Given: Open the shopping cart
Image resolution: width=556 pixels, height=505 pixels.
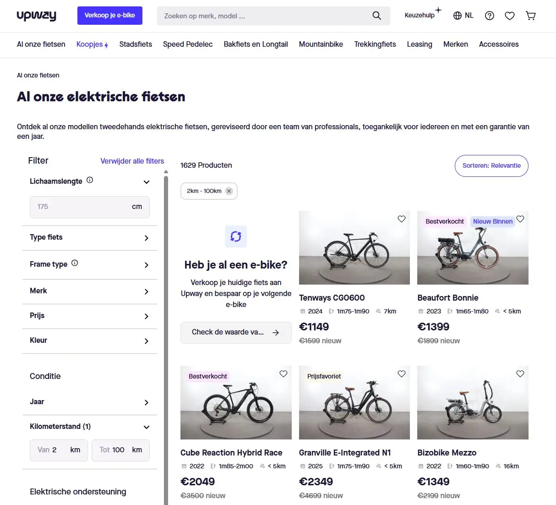Looking at the screenshot, I should pos(530,16).
